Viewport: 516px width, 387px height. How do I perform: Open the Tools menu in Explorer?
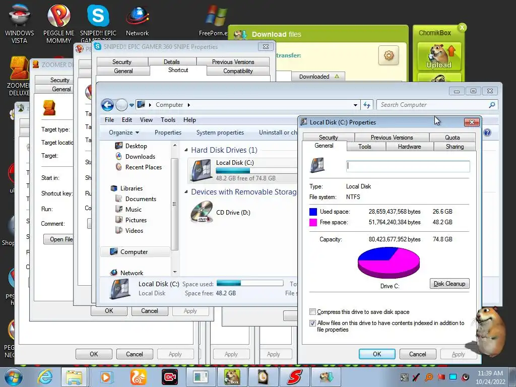coord(168,120)
